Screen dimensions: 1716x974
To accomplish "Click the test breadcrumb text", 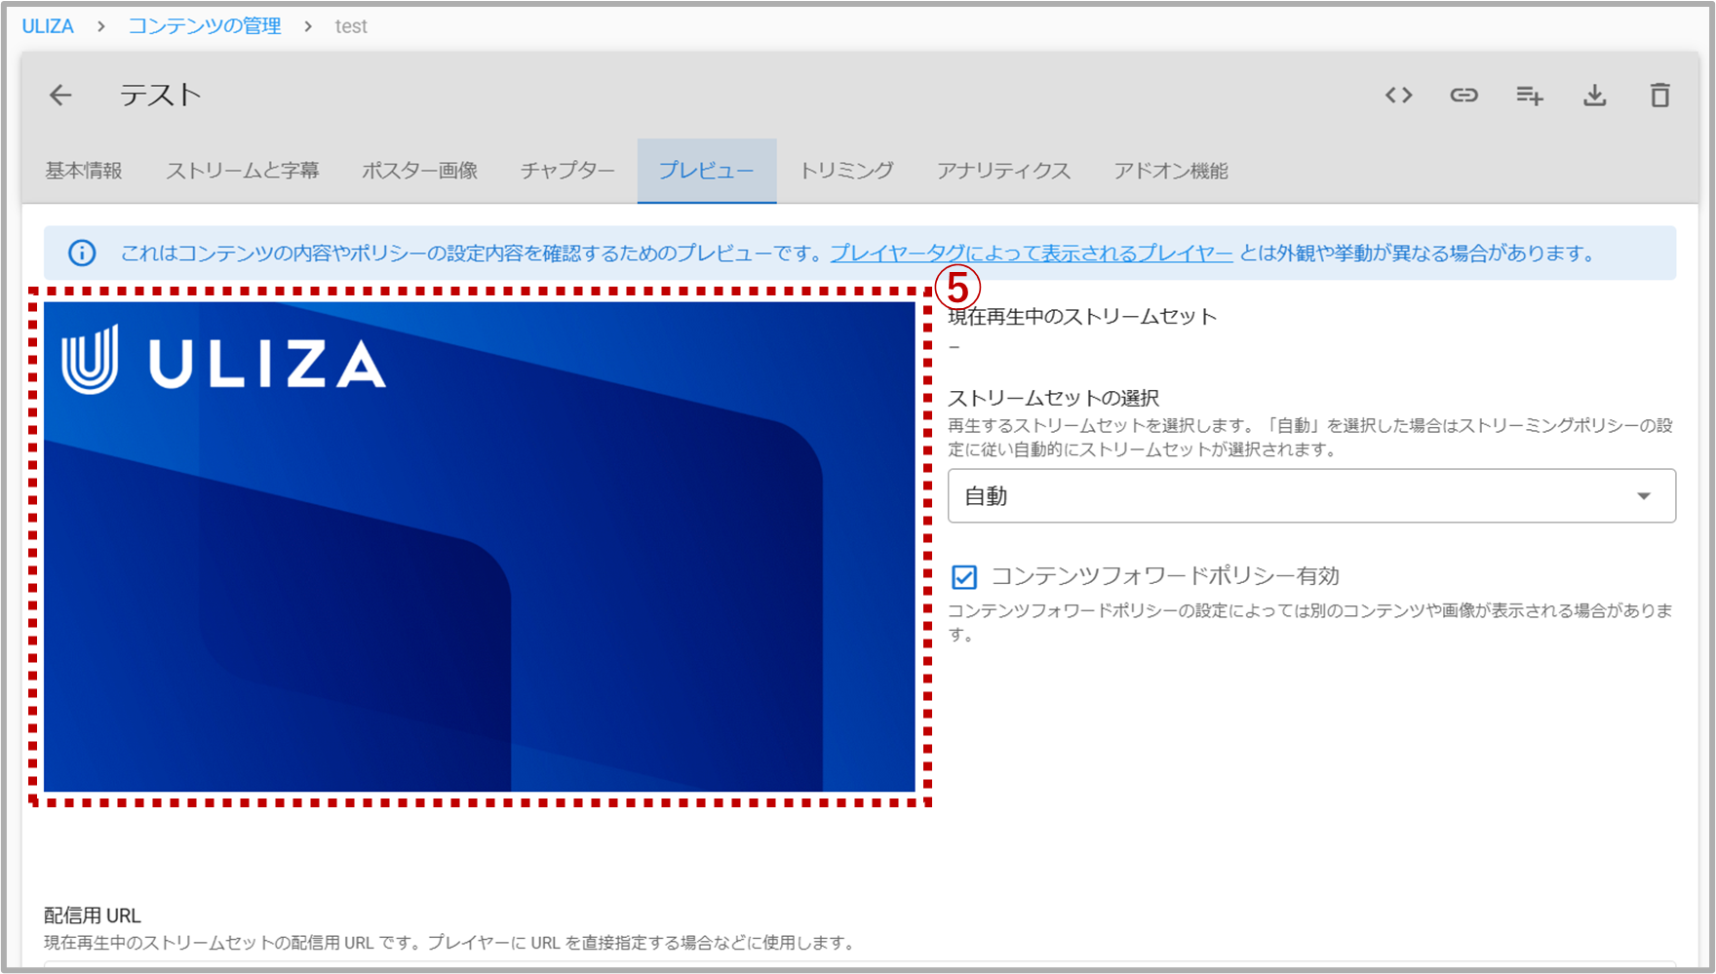I will [351, 26].
